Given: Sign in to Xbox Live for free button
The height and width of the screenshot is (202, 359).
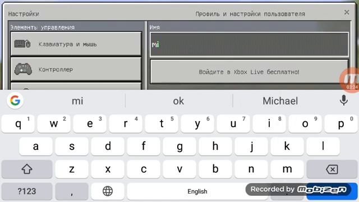Looking at the screenshot, I should 249,72.
